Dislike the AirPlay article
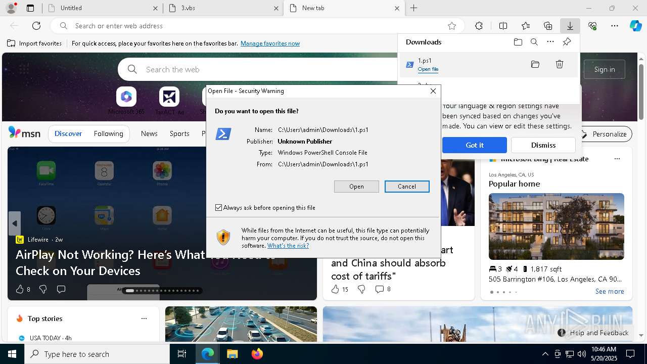647x364 pixels. point(43,289)
